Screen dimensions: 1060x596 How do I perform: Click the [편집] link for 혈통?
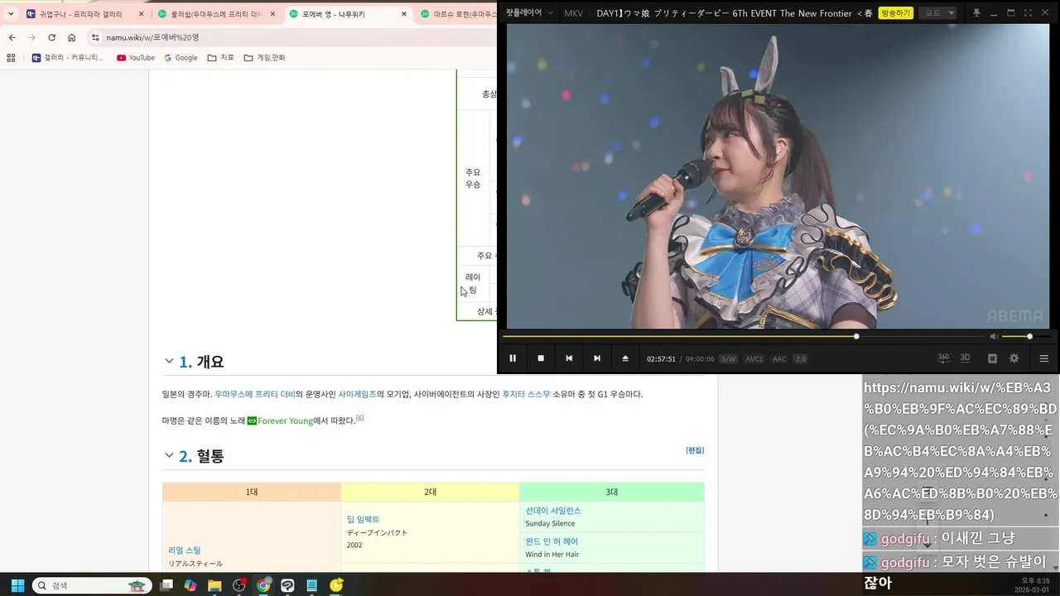pos(695,450)
